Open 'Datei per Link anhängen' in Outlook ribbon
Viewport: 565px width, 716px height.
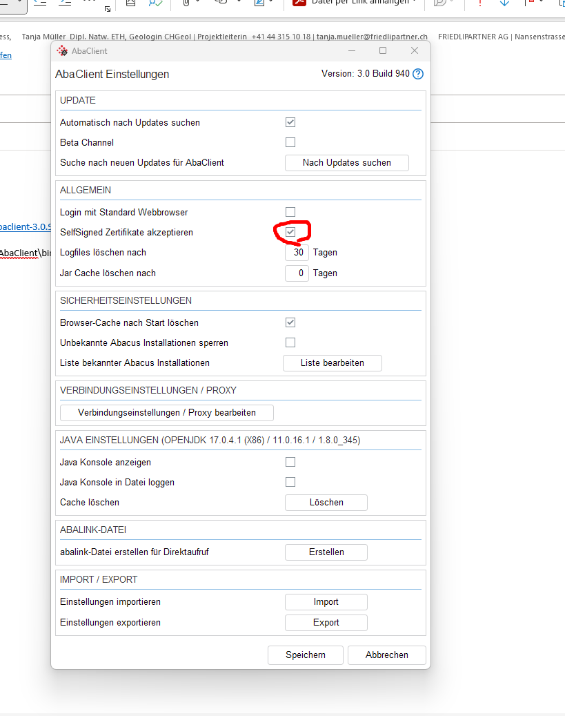(x=355, y=2)
